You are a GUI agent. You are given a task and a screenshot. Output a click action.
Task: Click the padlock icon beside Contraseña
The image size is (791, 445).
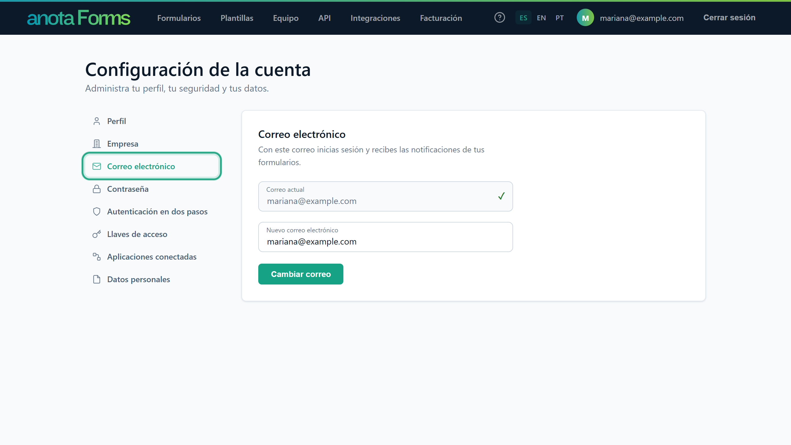coord(96,189)
